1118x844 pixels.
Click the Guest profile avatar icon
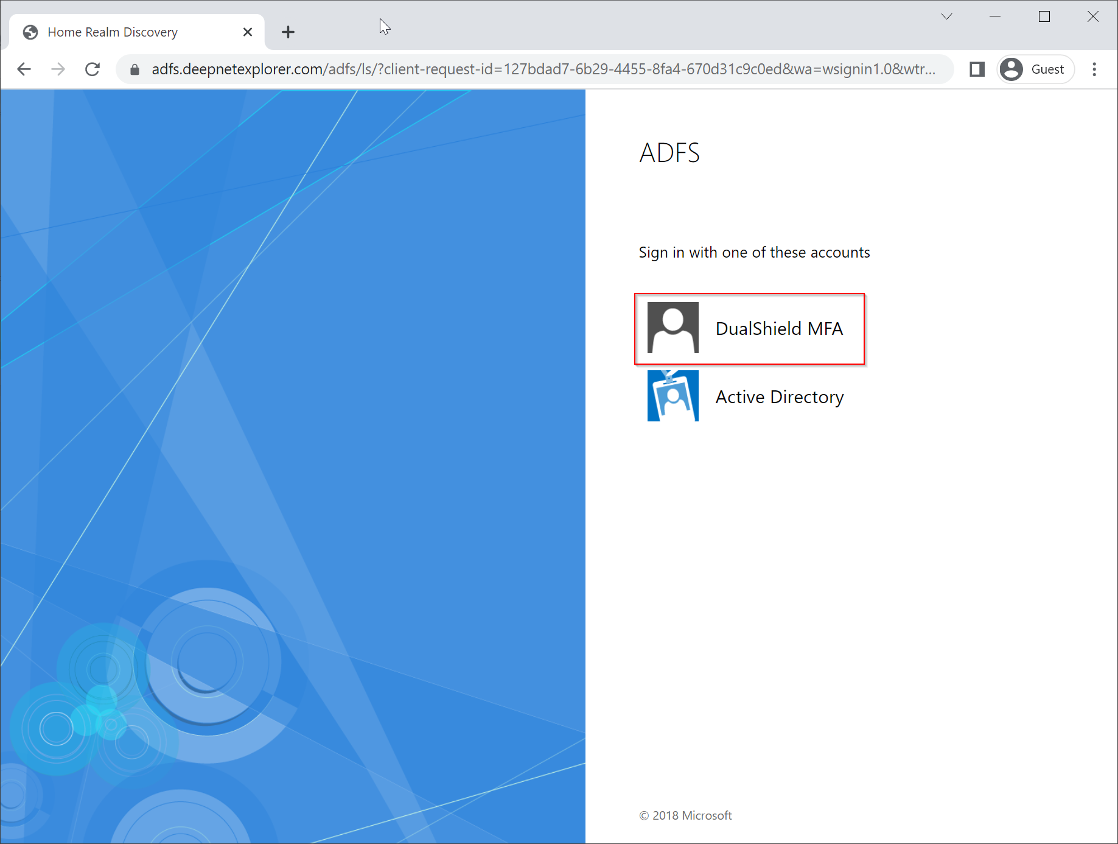click(x=1011, y=69)
